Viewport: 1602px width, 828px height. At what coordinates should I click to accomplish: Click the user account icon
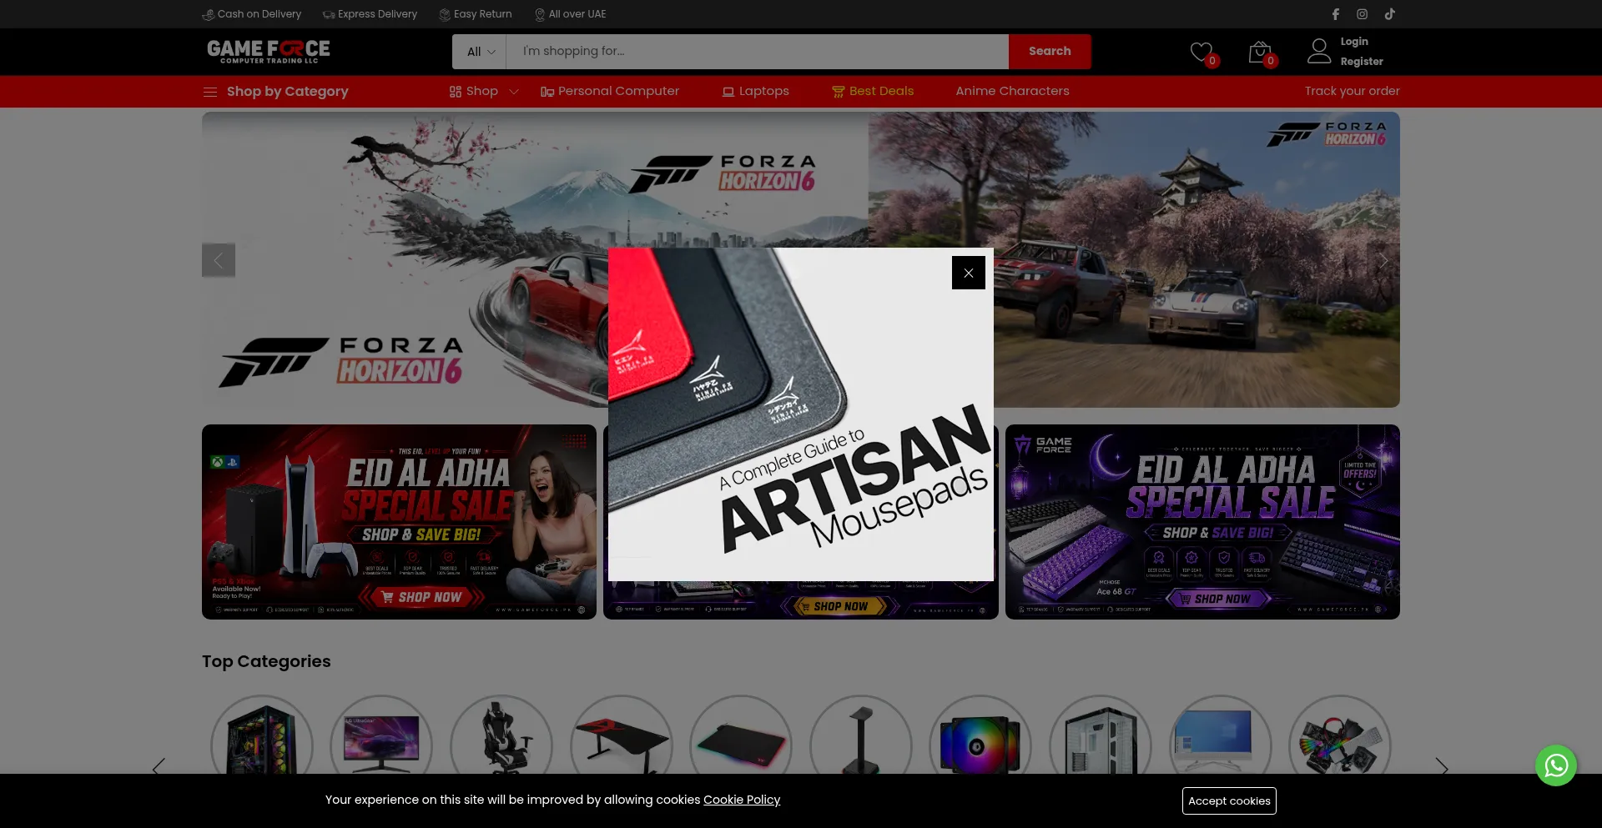1319,51
